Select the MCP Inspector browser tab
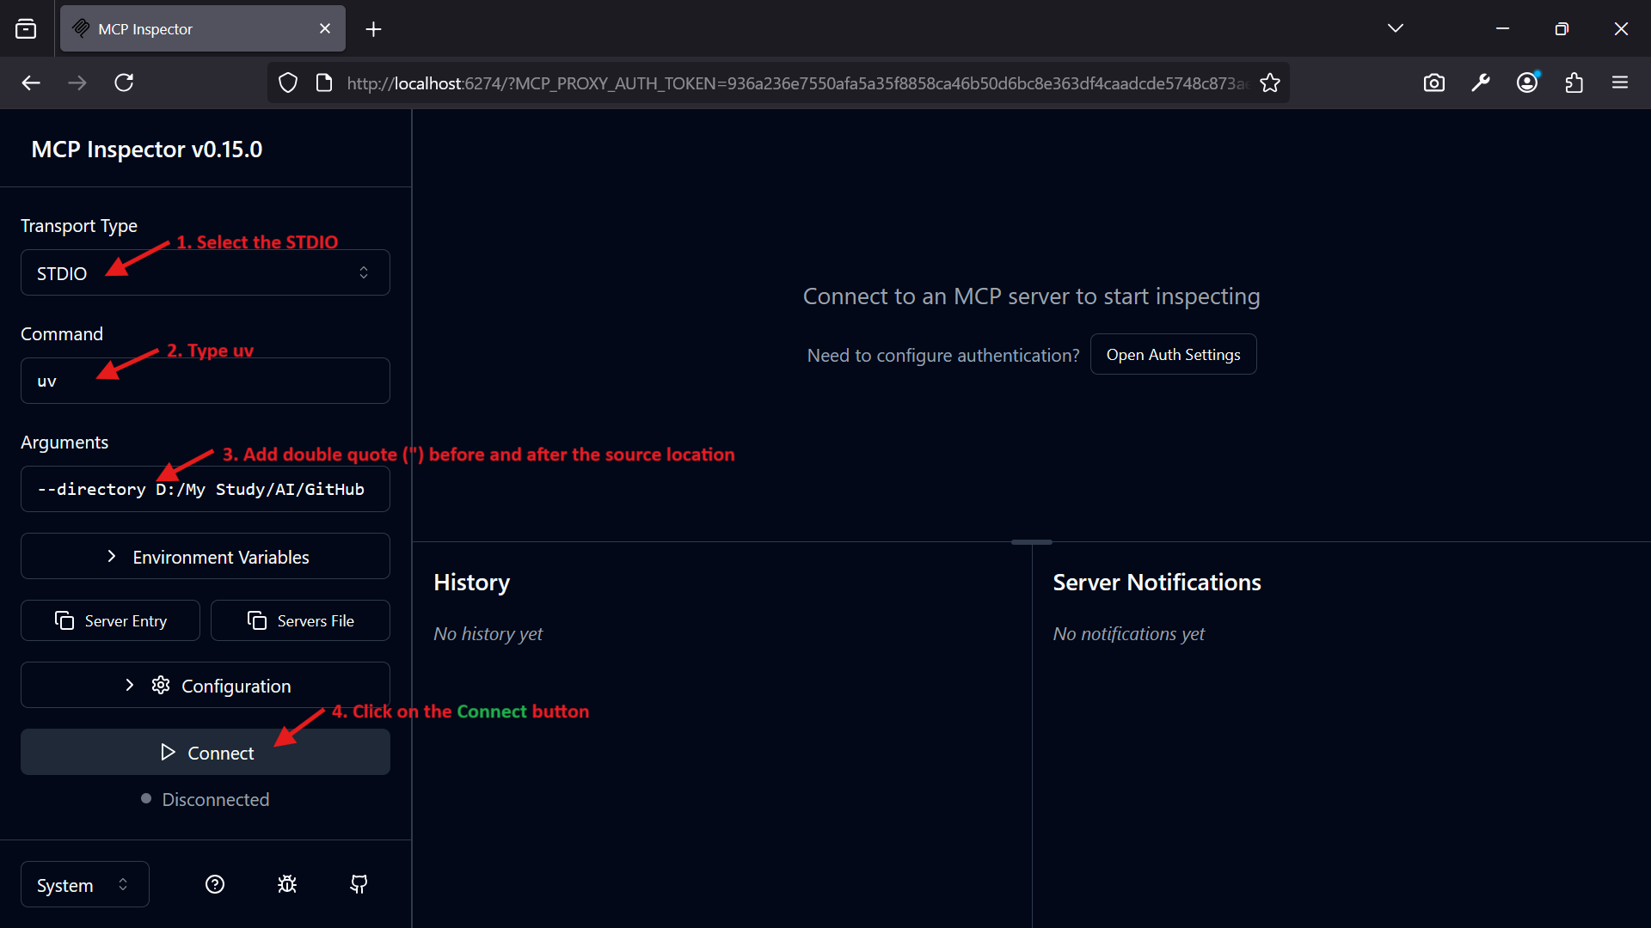Viewport: 1651px width, 928px height. point(203,28)
